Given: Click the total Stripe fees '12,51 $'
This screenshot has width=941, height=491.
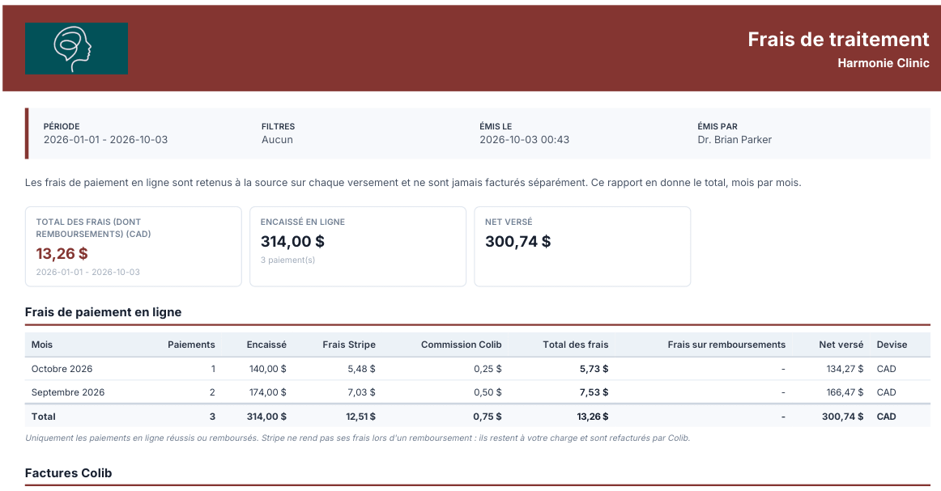Looking at the screenshot, I should [360, 416].
